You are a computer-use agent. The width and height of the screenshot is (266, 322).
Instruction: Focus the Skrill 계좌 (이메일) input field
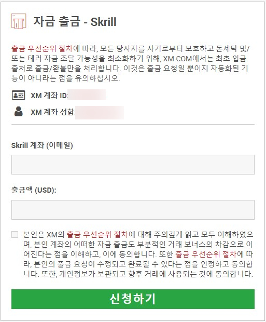point(133,165)
